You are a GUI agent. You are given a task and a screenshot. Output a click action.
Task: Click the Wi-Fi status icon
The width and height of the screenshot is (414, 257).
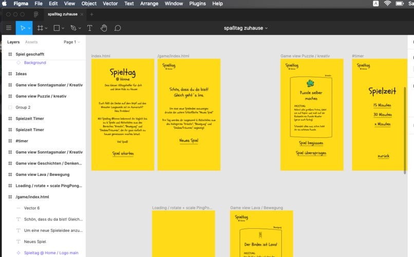(387, 4)
